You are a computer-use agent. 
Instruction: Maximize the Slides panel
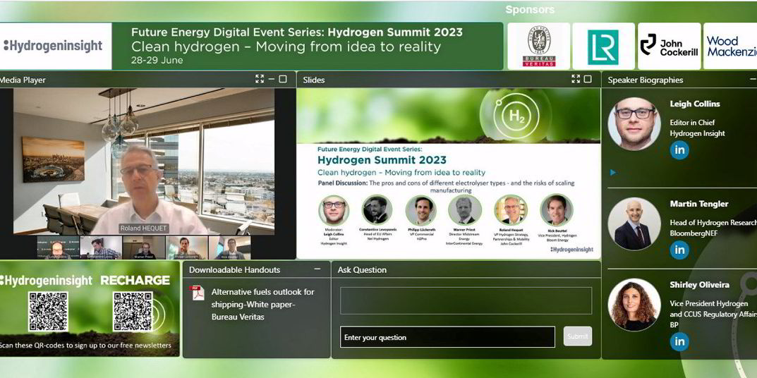pos(588,79)
